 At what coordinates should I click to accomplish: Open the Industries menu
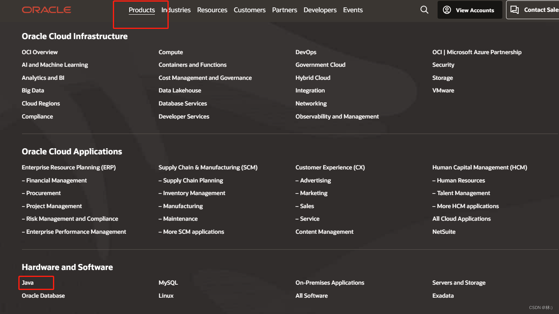tap(176, 10)
